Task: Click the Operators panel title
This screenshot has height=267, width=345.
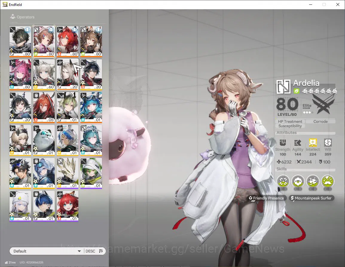Action: [x=25, y=17]
